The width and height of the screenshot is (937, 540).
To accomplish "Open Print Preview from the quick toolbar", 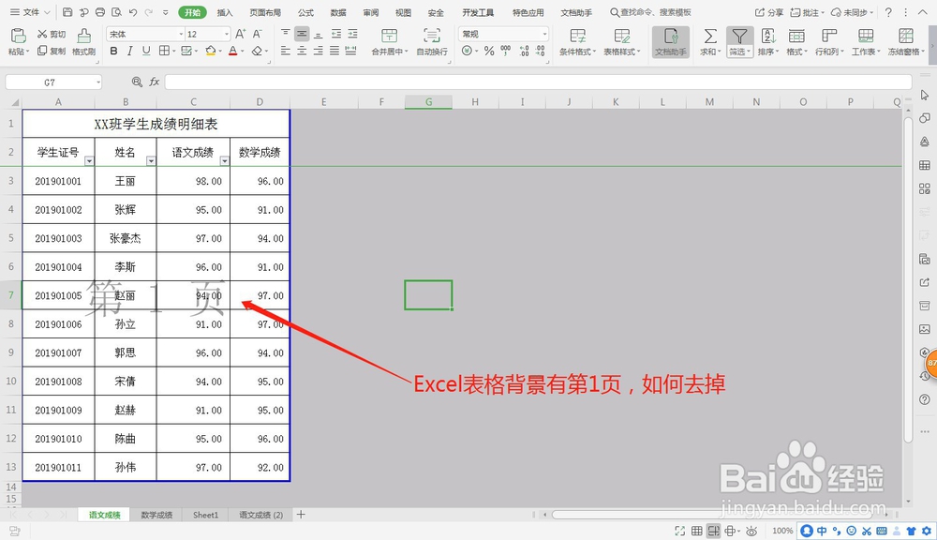I will pyautogui.click(x=116, y=12).
